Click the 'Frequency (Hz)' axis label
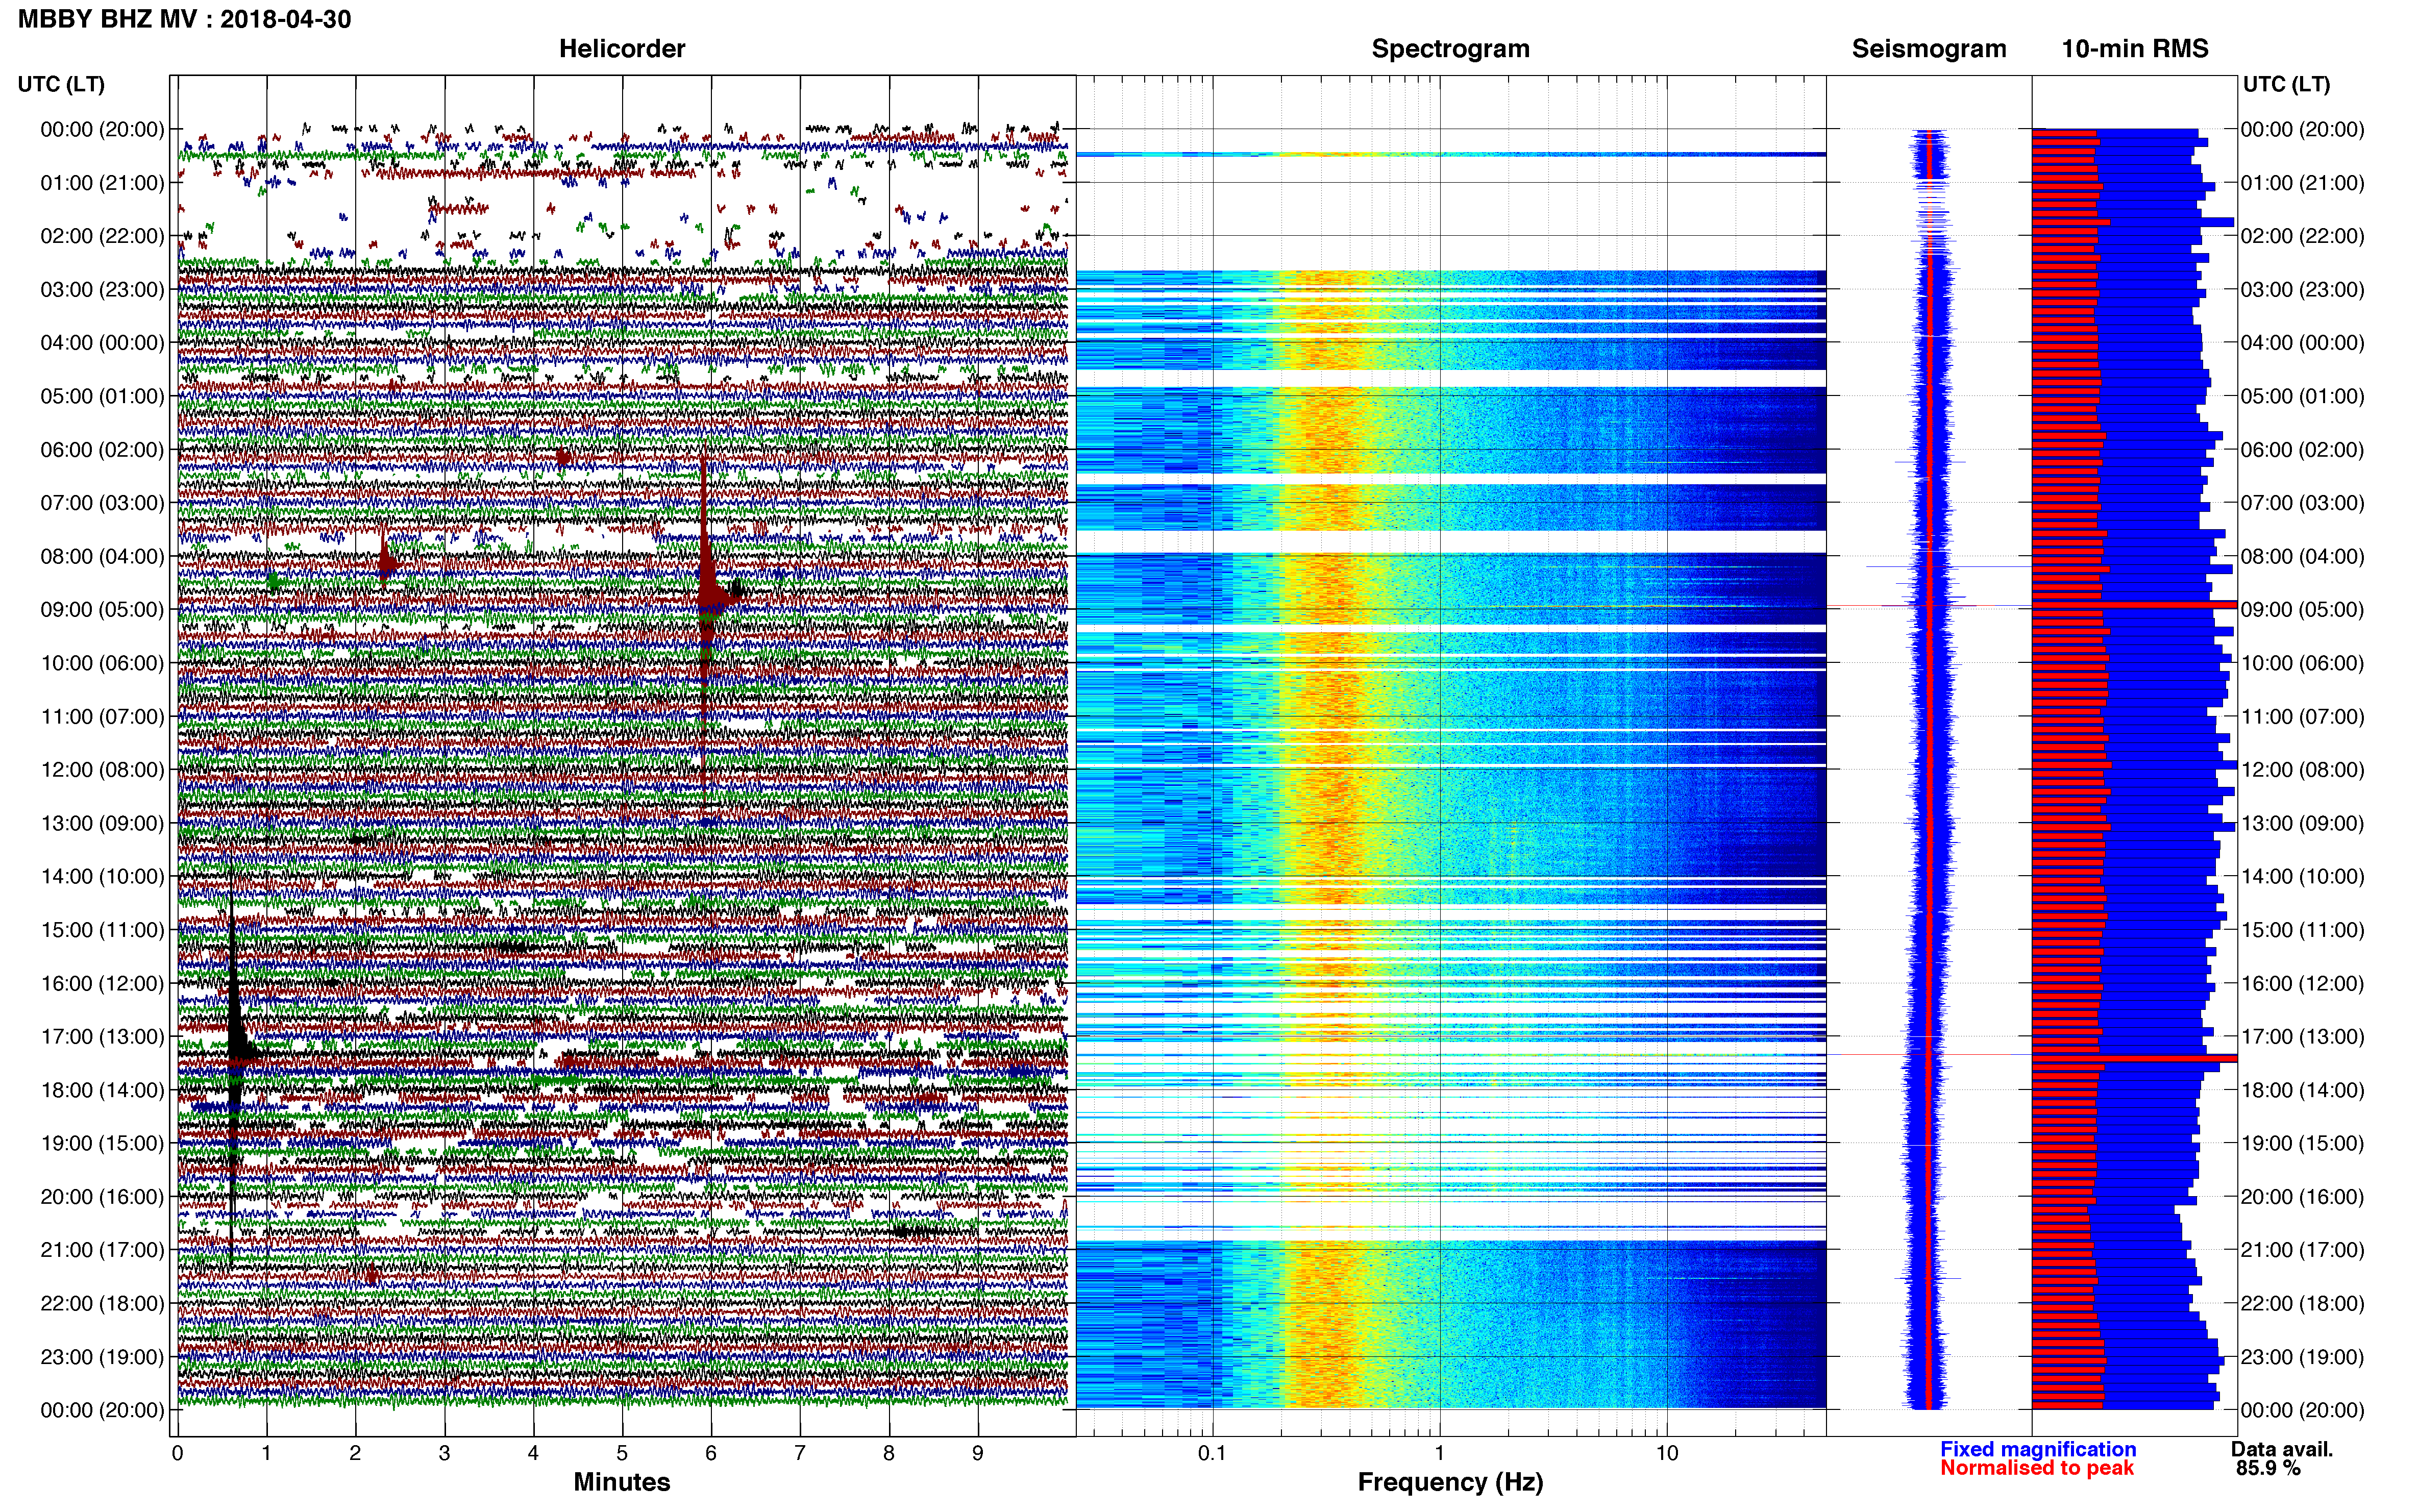The width and height of the screenshot is (2419, 1512). pos(1450,1482)
